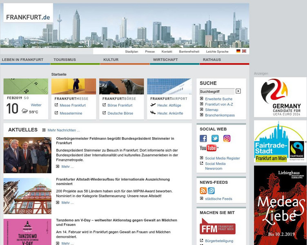Viewport: 307px width, 245px height.
Task: Click the arrow icon beside Mehr Nachrichten
Action: [44, 130]
